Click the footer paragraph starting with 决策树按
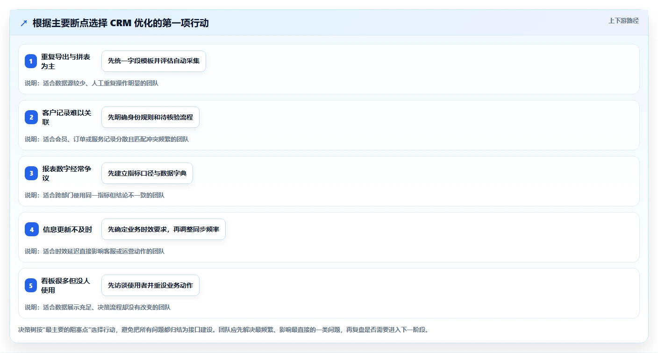658x353 pixels. tap(223, 330)
